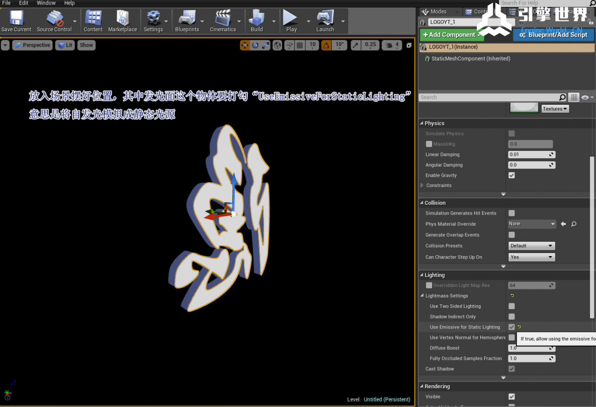
Task: Toggle Enable Gravity checkbox
Action: (x=512, y=175)
